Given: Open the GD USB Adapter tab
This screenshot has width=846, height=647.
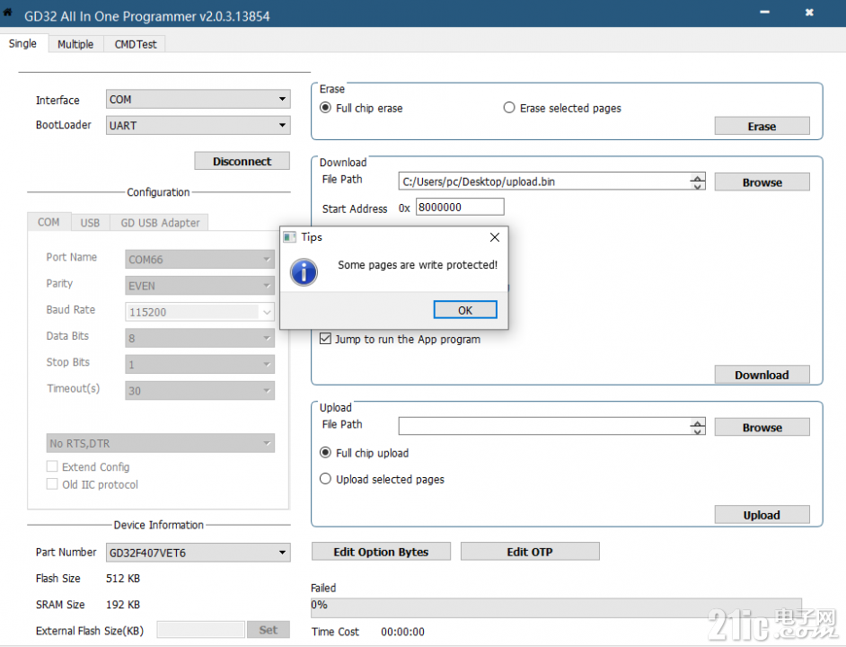Looking at the screenshot, I should [160, 223].
